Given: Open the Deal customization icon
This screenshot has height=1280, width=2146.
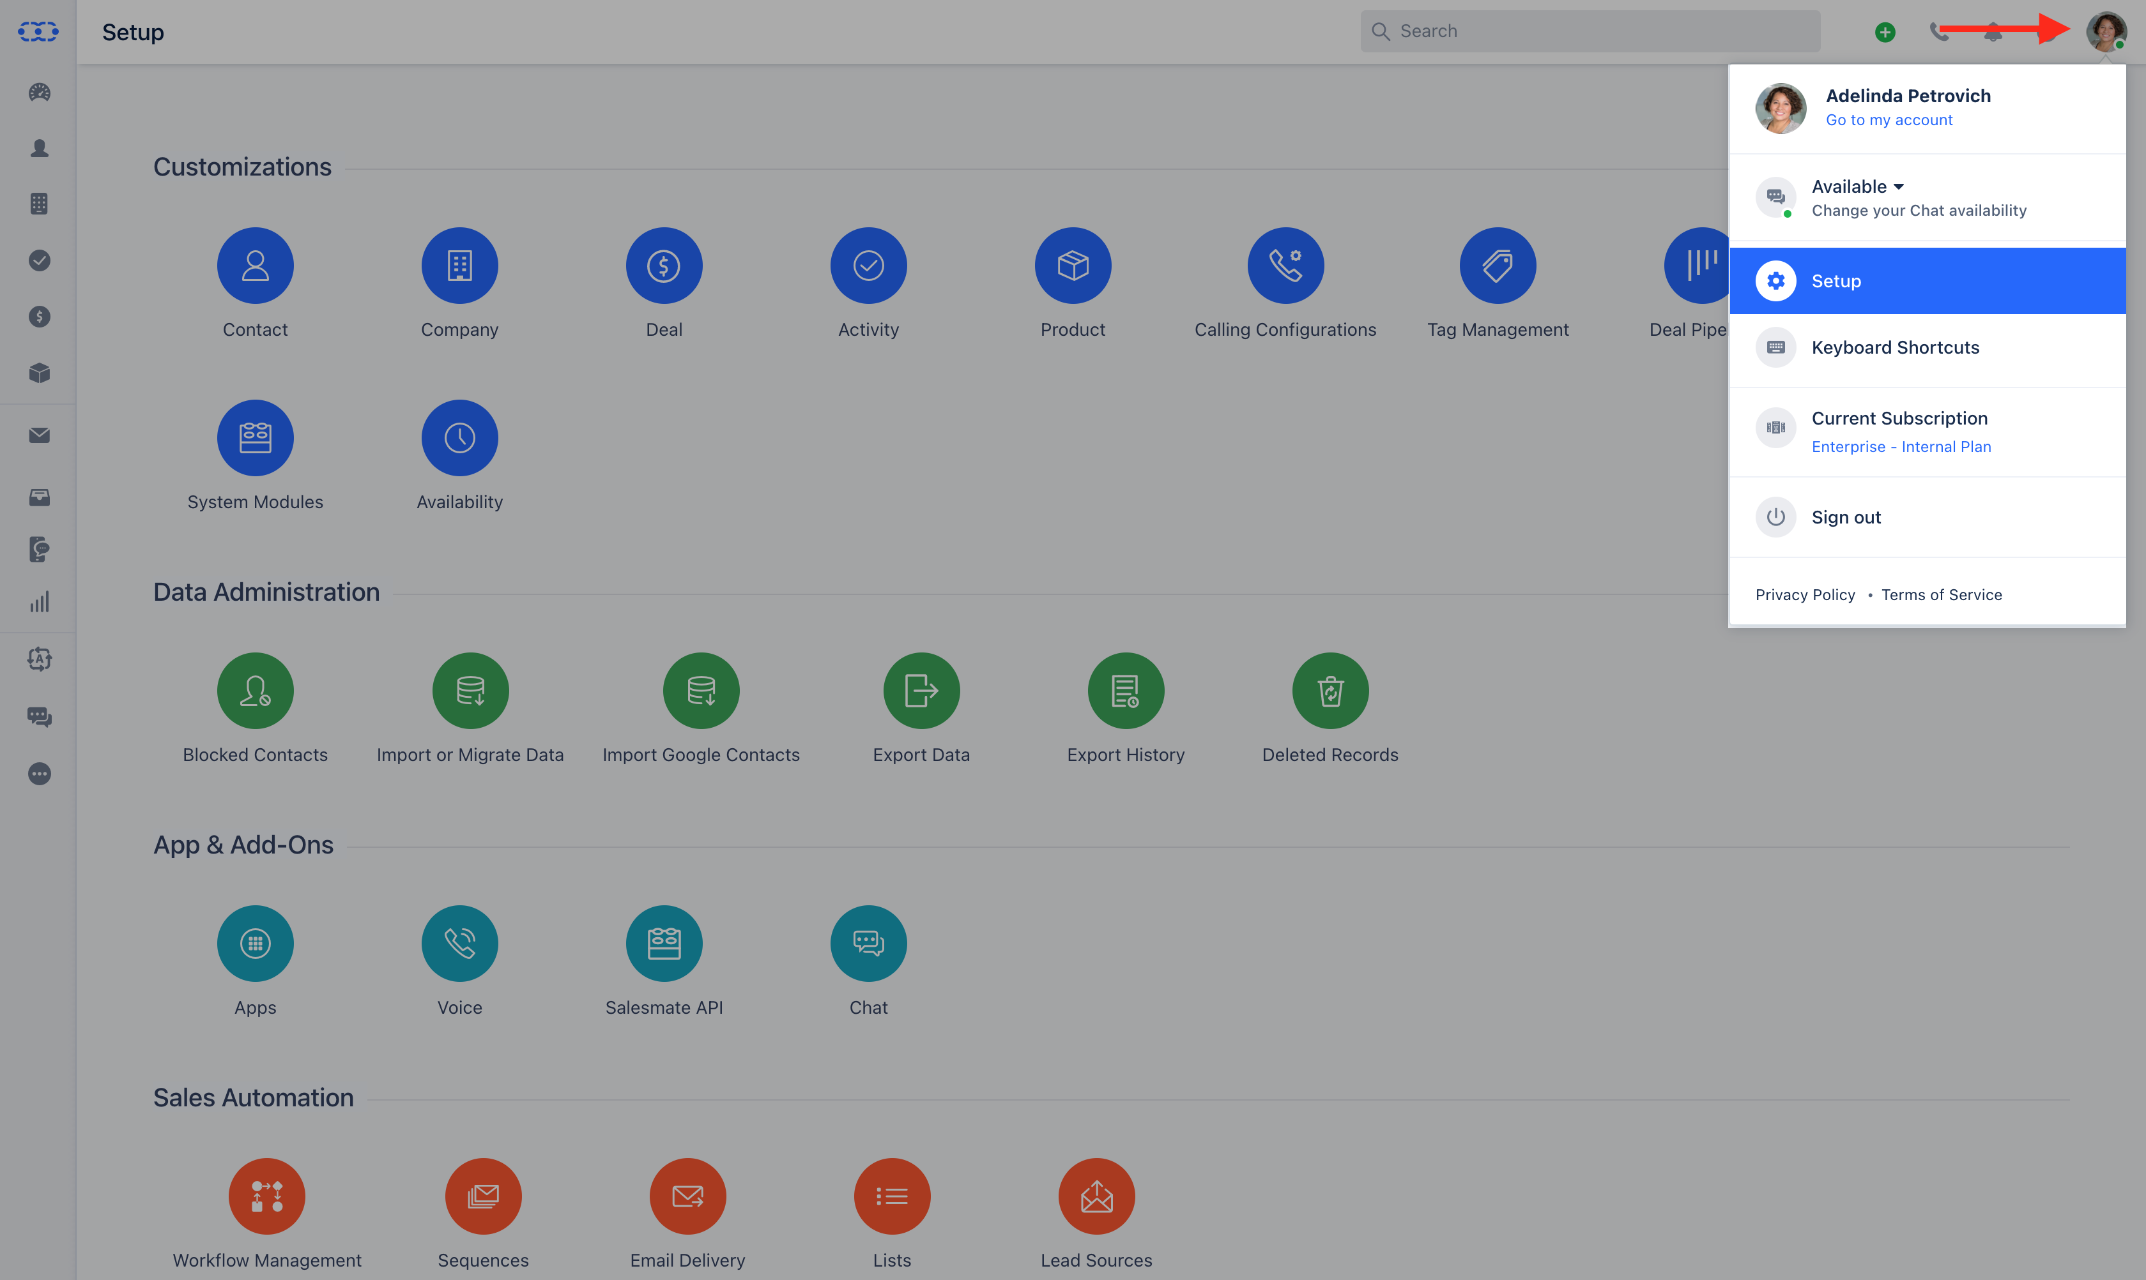Looking at the screenshot, I should [x=664, y=266].
